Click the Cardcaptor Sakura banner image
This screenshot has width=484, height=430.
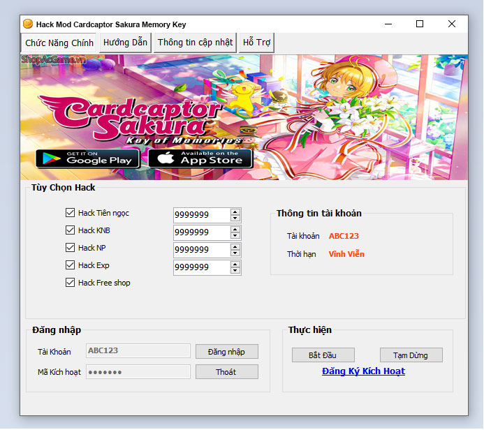[244, 117]
